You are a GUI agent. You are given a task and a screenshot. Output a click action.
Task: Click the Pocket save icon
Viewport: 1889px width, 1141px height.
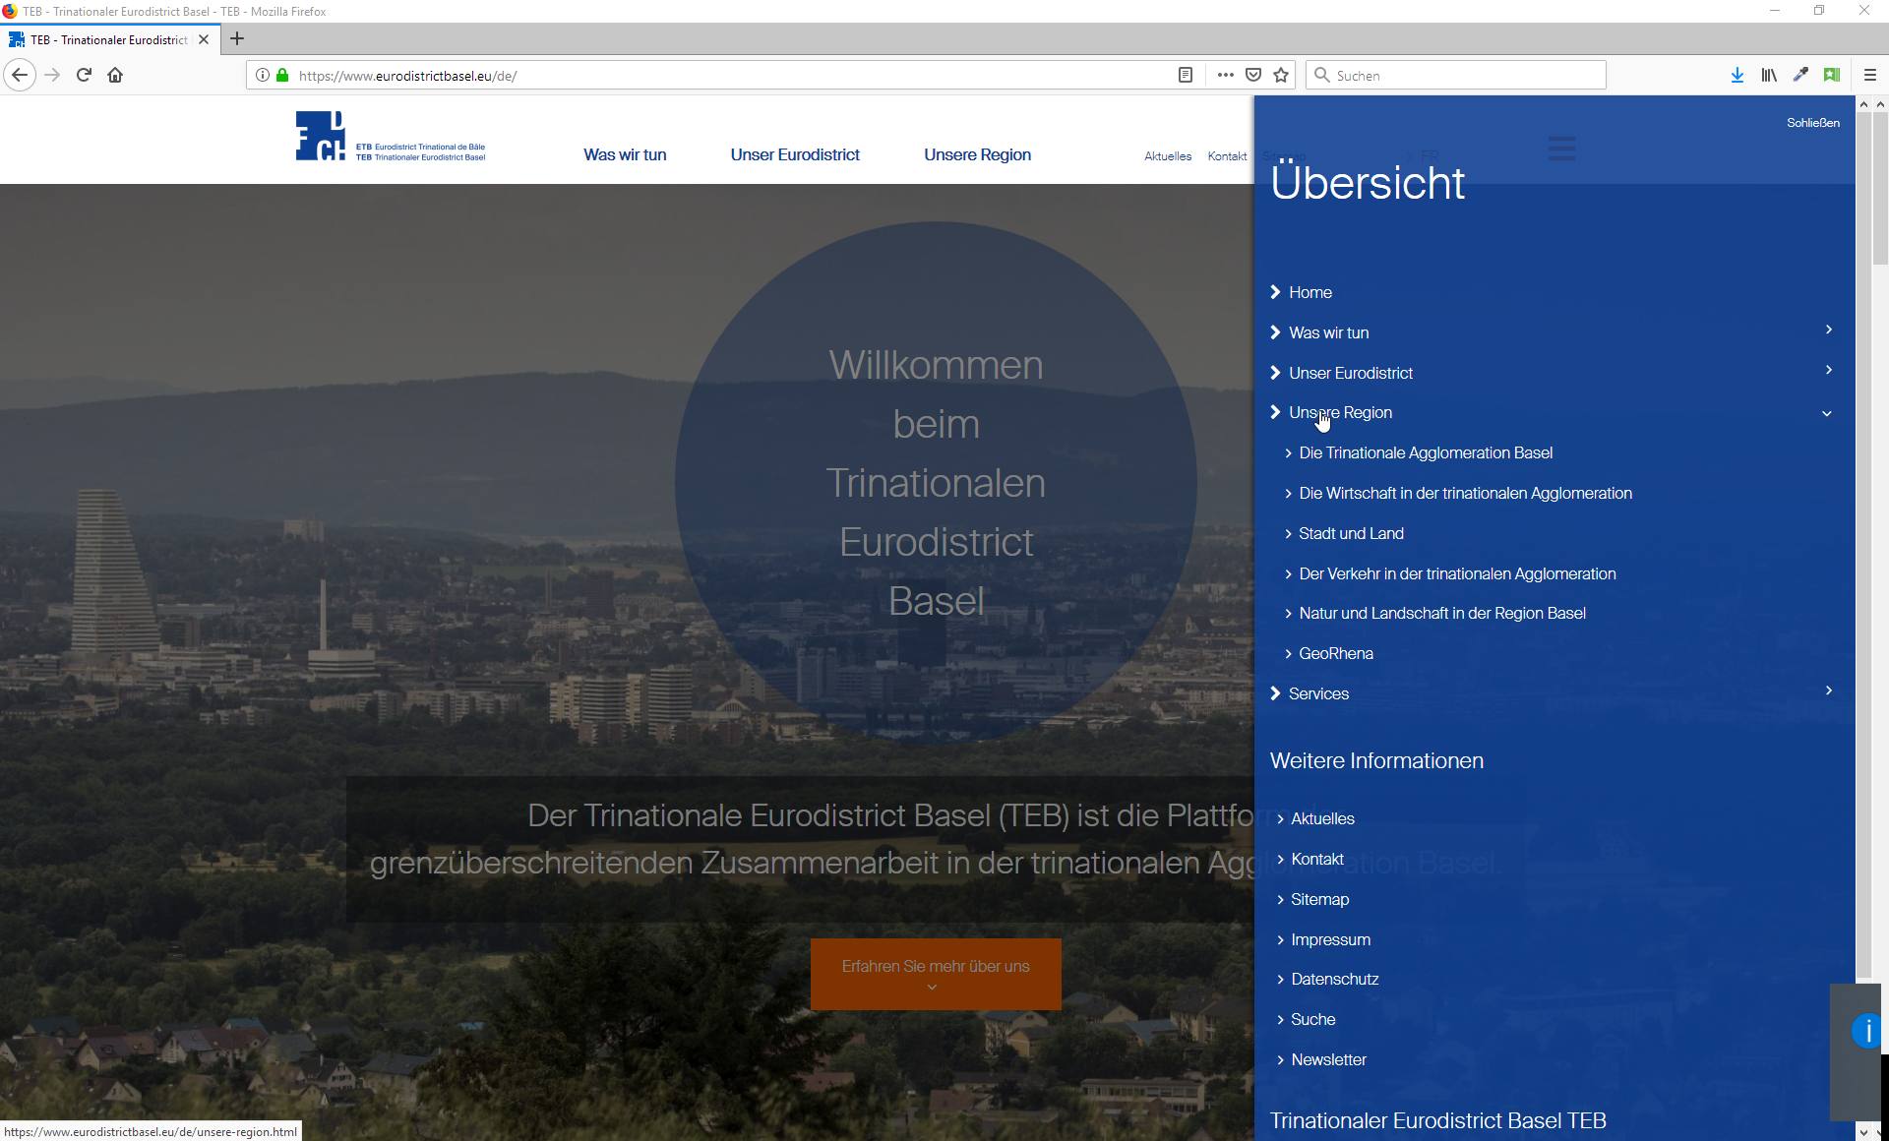click(x=1253, y=75)
